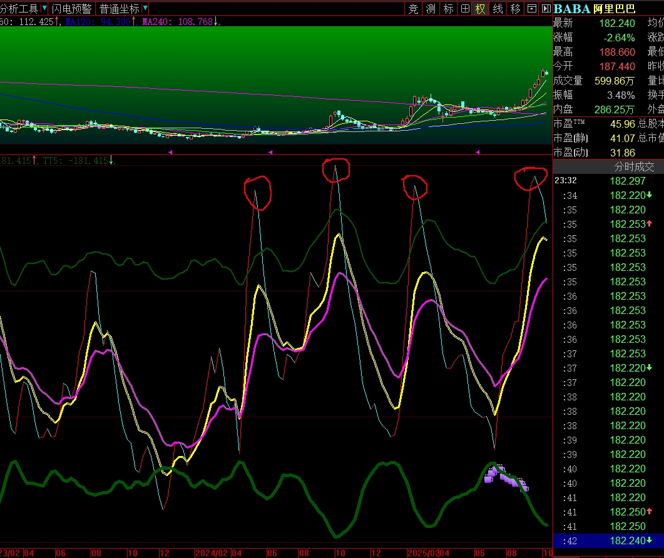Click the 田 grid layout icon
This screenshot has width=664, height=558.
(465, 9)
